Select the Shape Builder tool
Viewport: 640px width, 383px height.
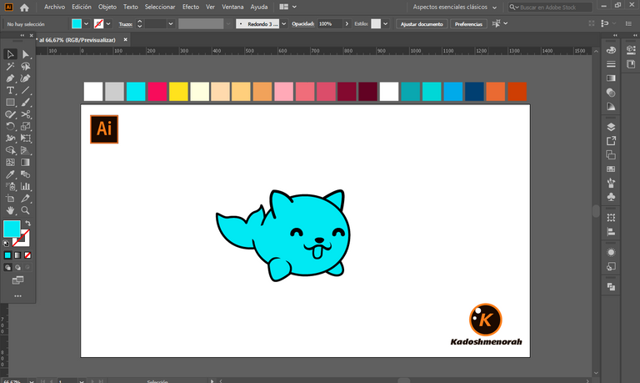(10, 150)
